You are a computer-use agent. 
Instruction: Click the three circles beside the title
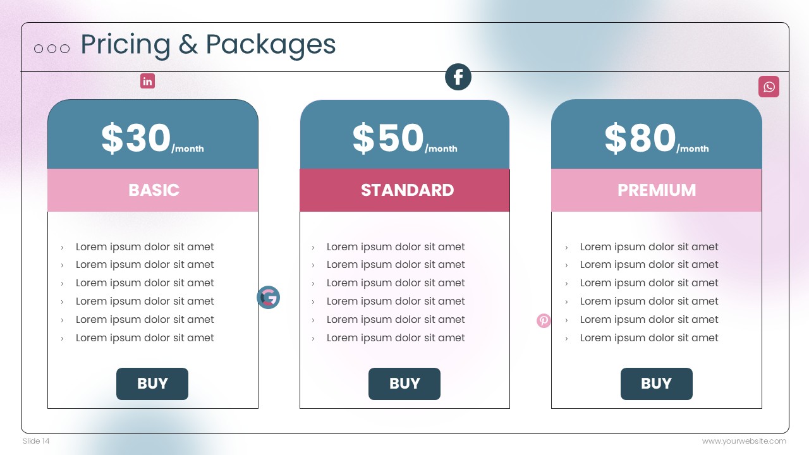pos(52,49)
